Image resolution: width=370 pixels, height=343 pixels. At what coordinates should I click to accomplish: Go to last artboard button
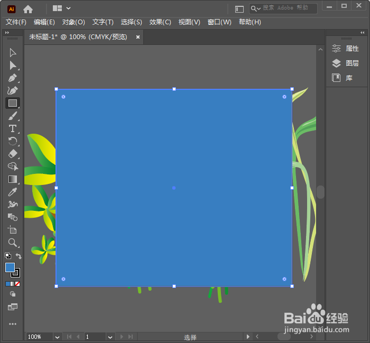pos(131,337)
